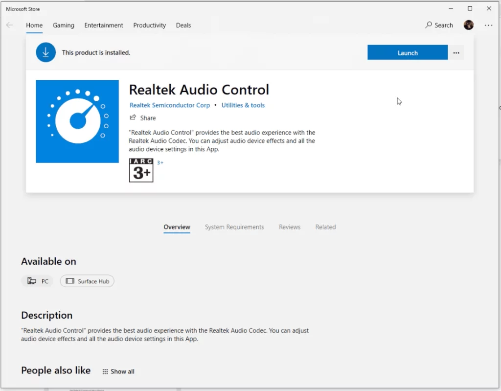501x391 pixels.
Task: Open the Deals tab
Action: [x=183, y=25]
